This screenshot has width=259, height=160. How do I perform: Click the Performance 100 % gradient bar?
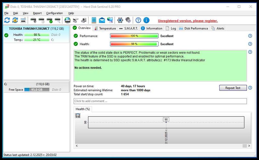click(x=134, y=36)
